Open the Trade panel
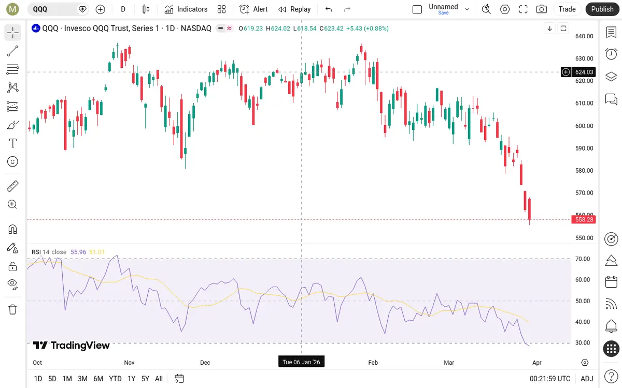This screenshot has height=388, width=622. [567, 9]
